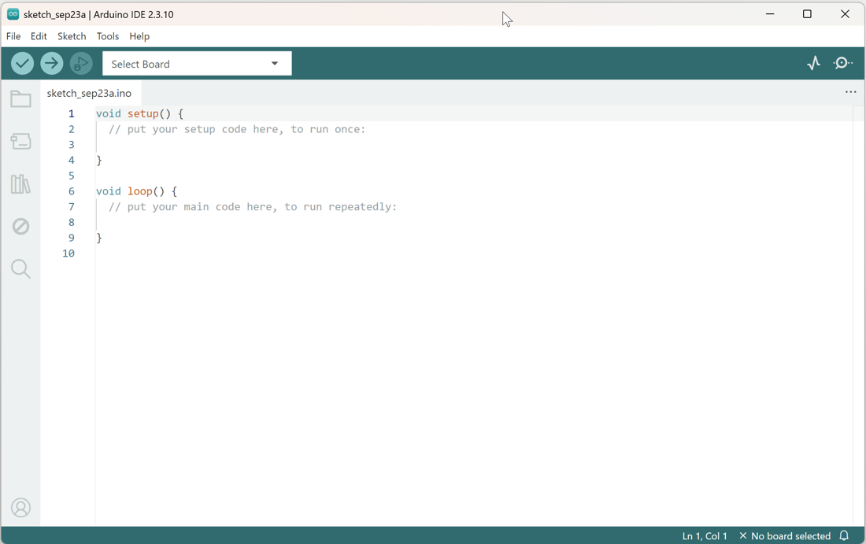Click the Ln 1, Col 1 position indicator
The height and width of the screenshot is (544, 866).
pos(705,535)
